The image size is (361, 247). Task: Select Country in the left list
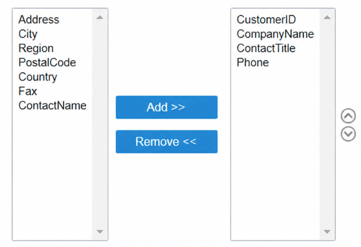tap(38, 77)
